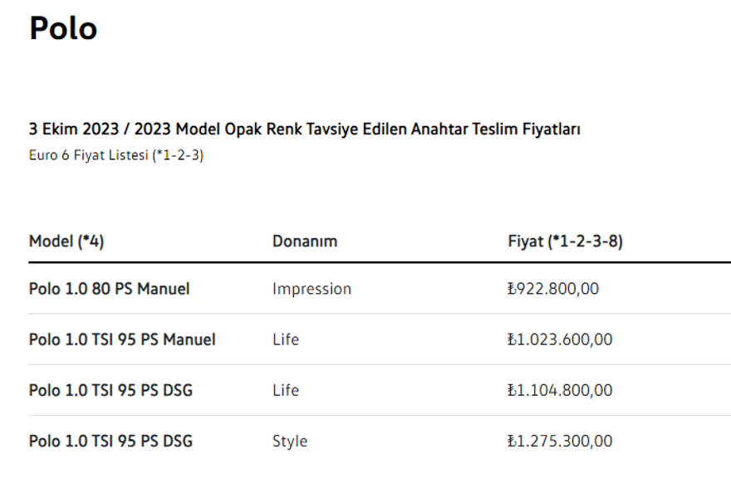Viewport: 731px width, 488px height.
Task: Click the ₺1.275.300,00 price
Action: [x=559, y=441]
